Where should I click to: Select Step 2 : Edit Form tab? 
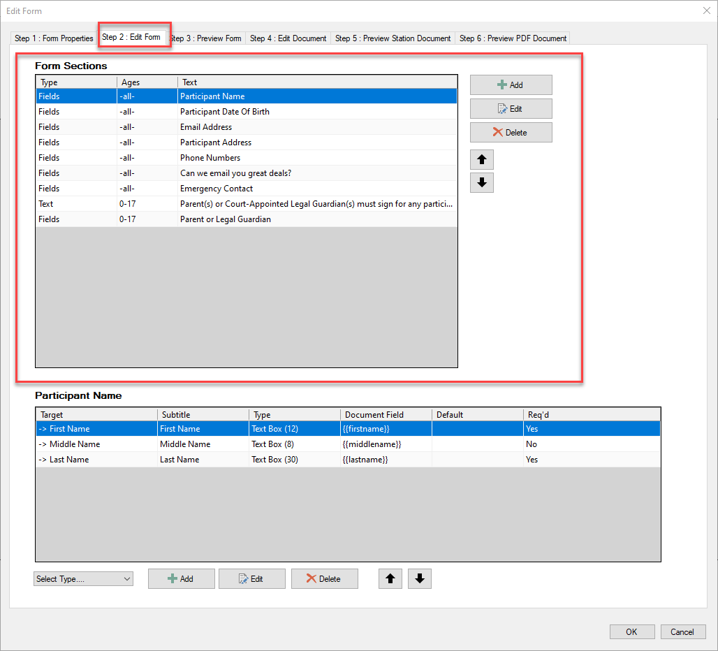[131, 37]
